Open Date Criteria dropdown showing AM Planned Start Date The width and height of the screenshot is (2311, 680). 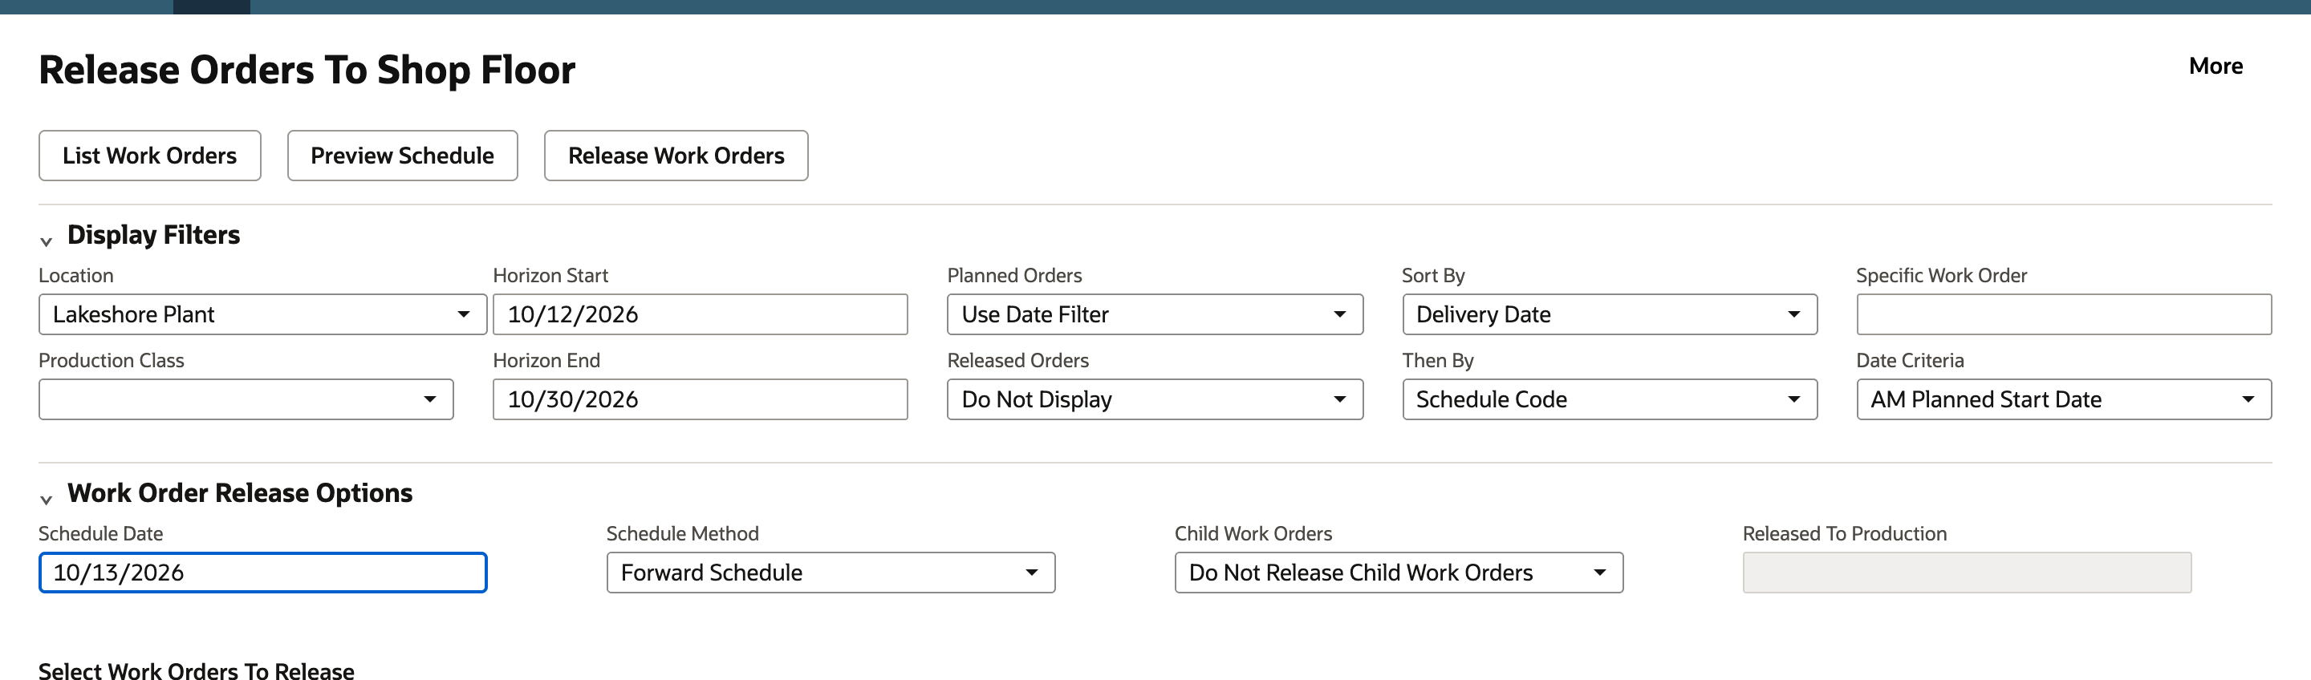[x=2063, y=399]
